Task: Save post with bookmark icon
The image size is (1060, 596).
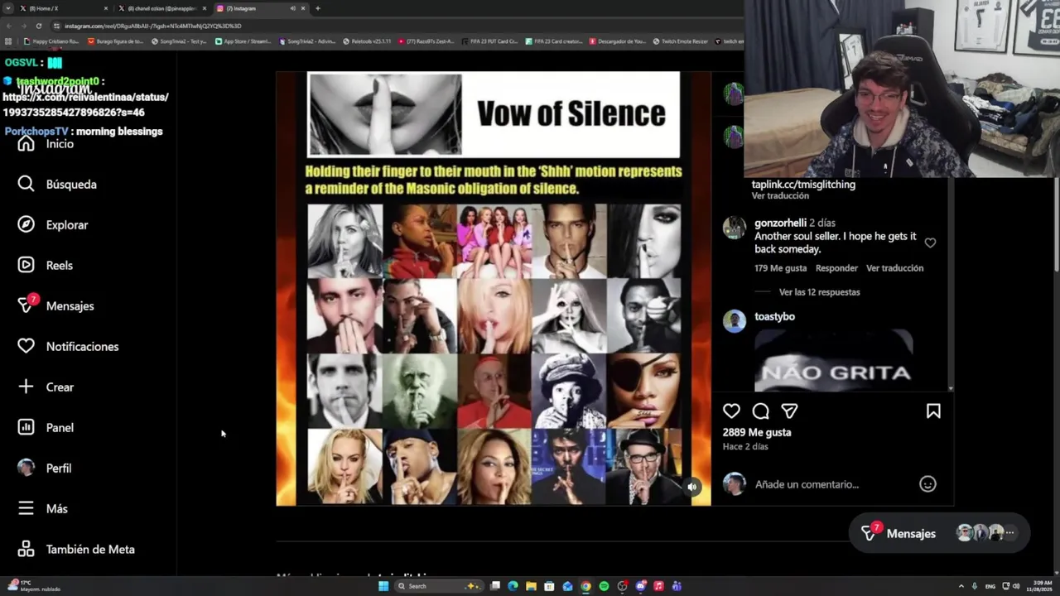Action: tap(933, 411)
